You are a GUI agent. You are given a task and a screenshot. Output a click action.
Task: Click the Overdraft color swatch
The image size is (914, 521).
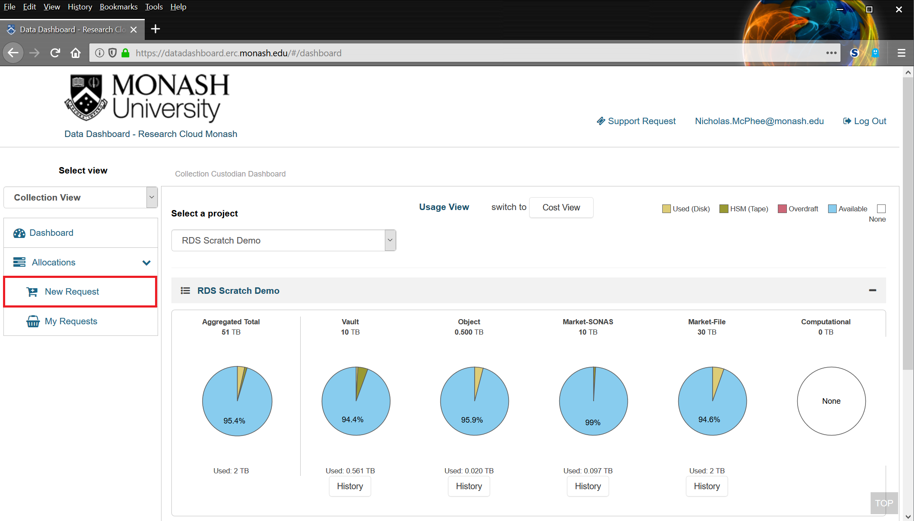[782, 209]
